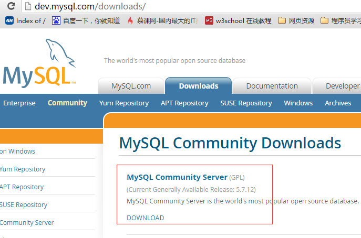This screenshot has height=238, width=361.
Task: Open Archives in the blue nav bar
Action: click(338, 103)
